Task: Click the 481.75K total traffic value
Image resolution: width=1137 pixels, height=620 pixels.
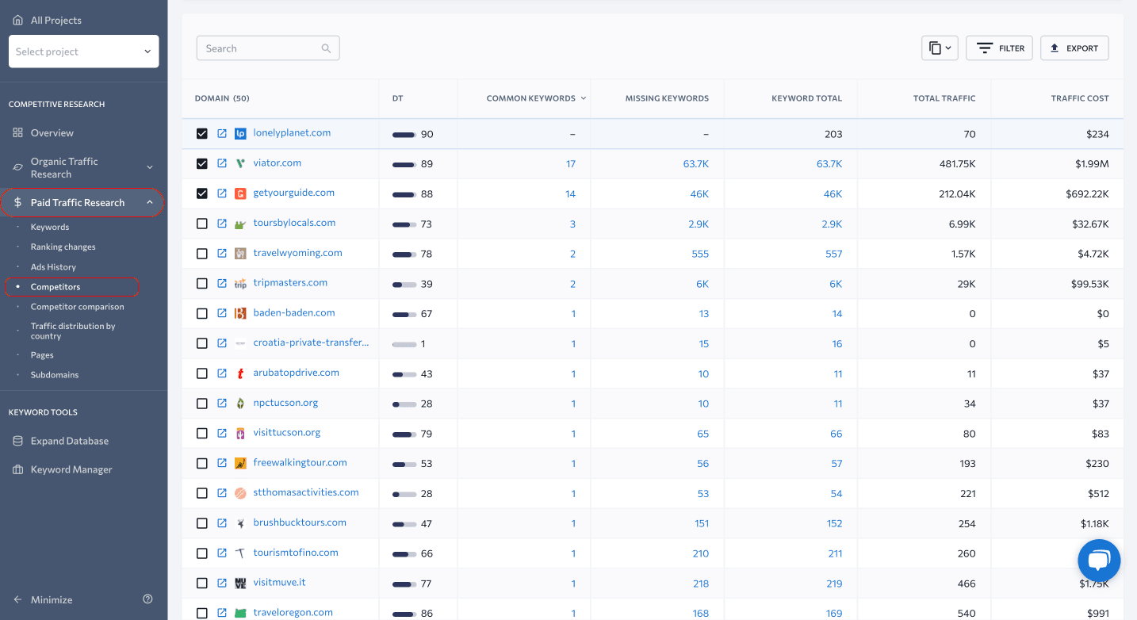Action: coord(957,164)
